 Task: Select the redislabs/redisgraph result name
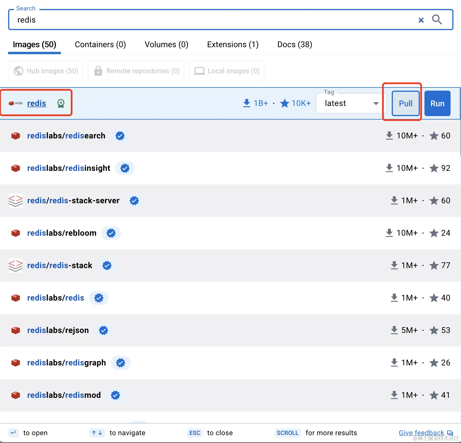(66, 363)
